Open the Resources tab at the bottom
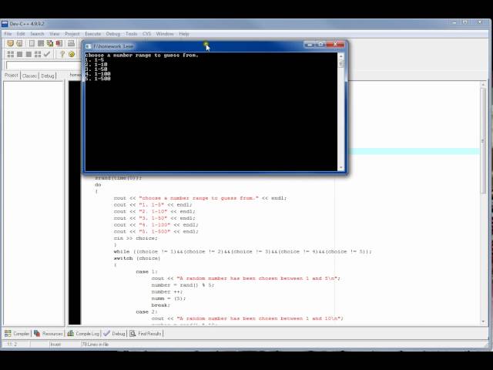The image size is (493, 370). [49, 334]
